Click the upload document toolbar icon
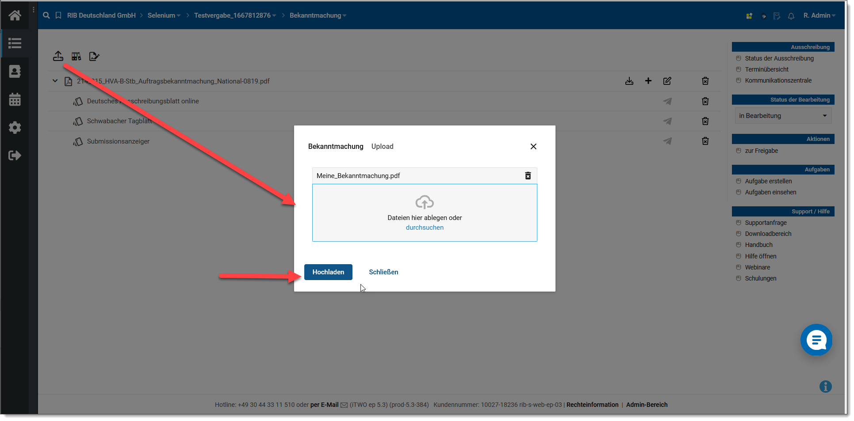This screenshot has width=854, height=421. coord(58,56)
